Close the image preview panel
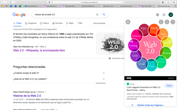Screen dimensions: 177x110 (128, 22)
